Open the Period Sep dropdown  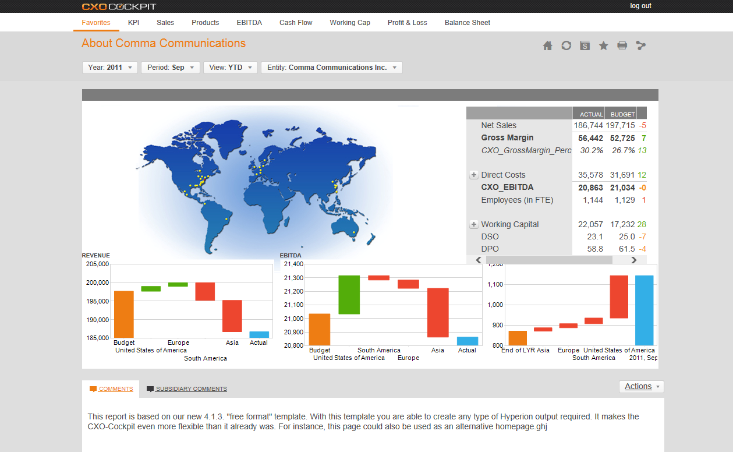pos(171,68)
